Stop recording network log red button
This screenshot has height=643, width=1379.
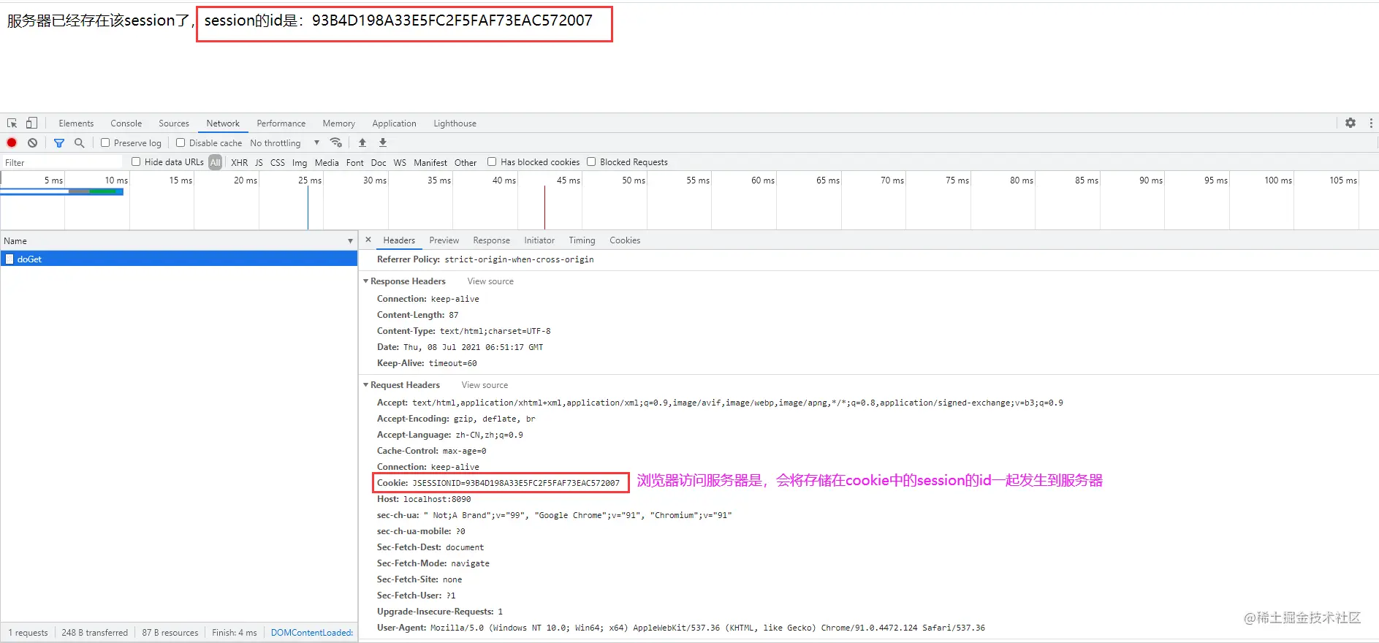tap(12, 142)
